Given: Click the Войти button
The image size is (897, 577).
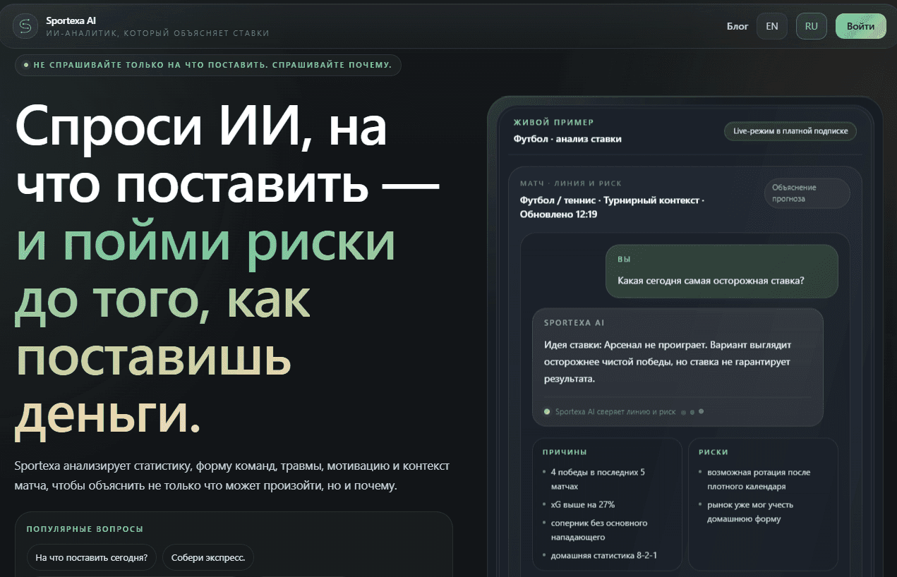Looking at the screenshot, I should (861, 26).
